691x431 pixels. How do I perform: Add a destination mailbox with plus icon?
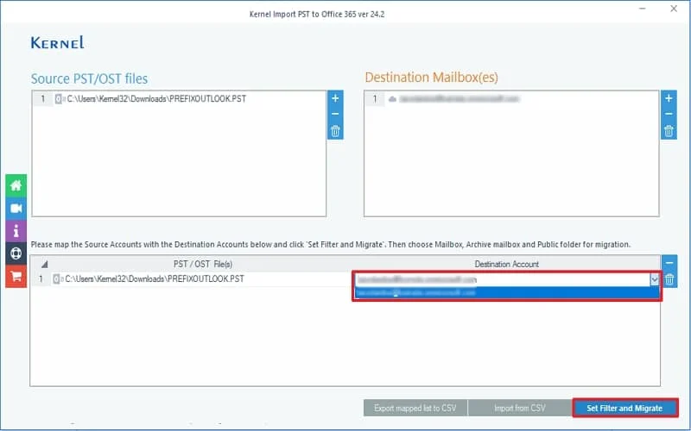669,98
